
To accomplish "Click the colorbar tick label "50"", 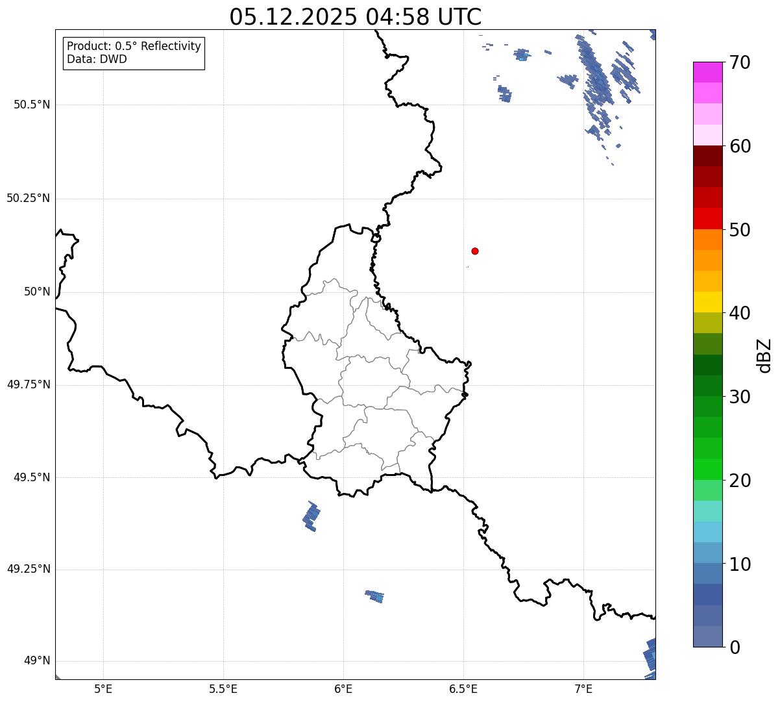I will coord(740,230).
